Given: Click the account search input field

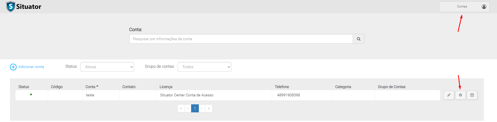Looking at the screenshot, I should tap(241, 39).
